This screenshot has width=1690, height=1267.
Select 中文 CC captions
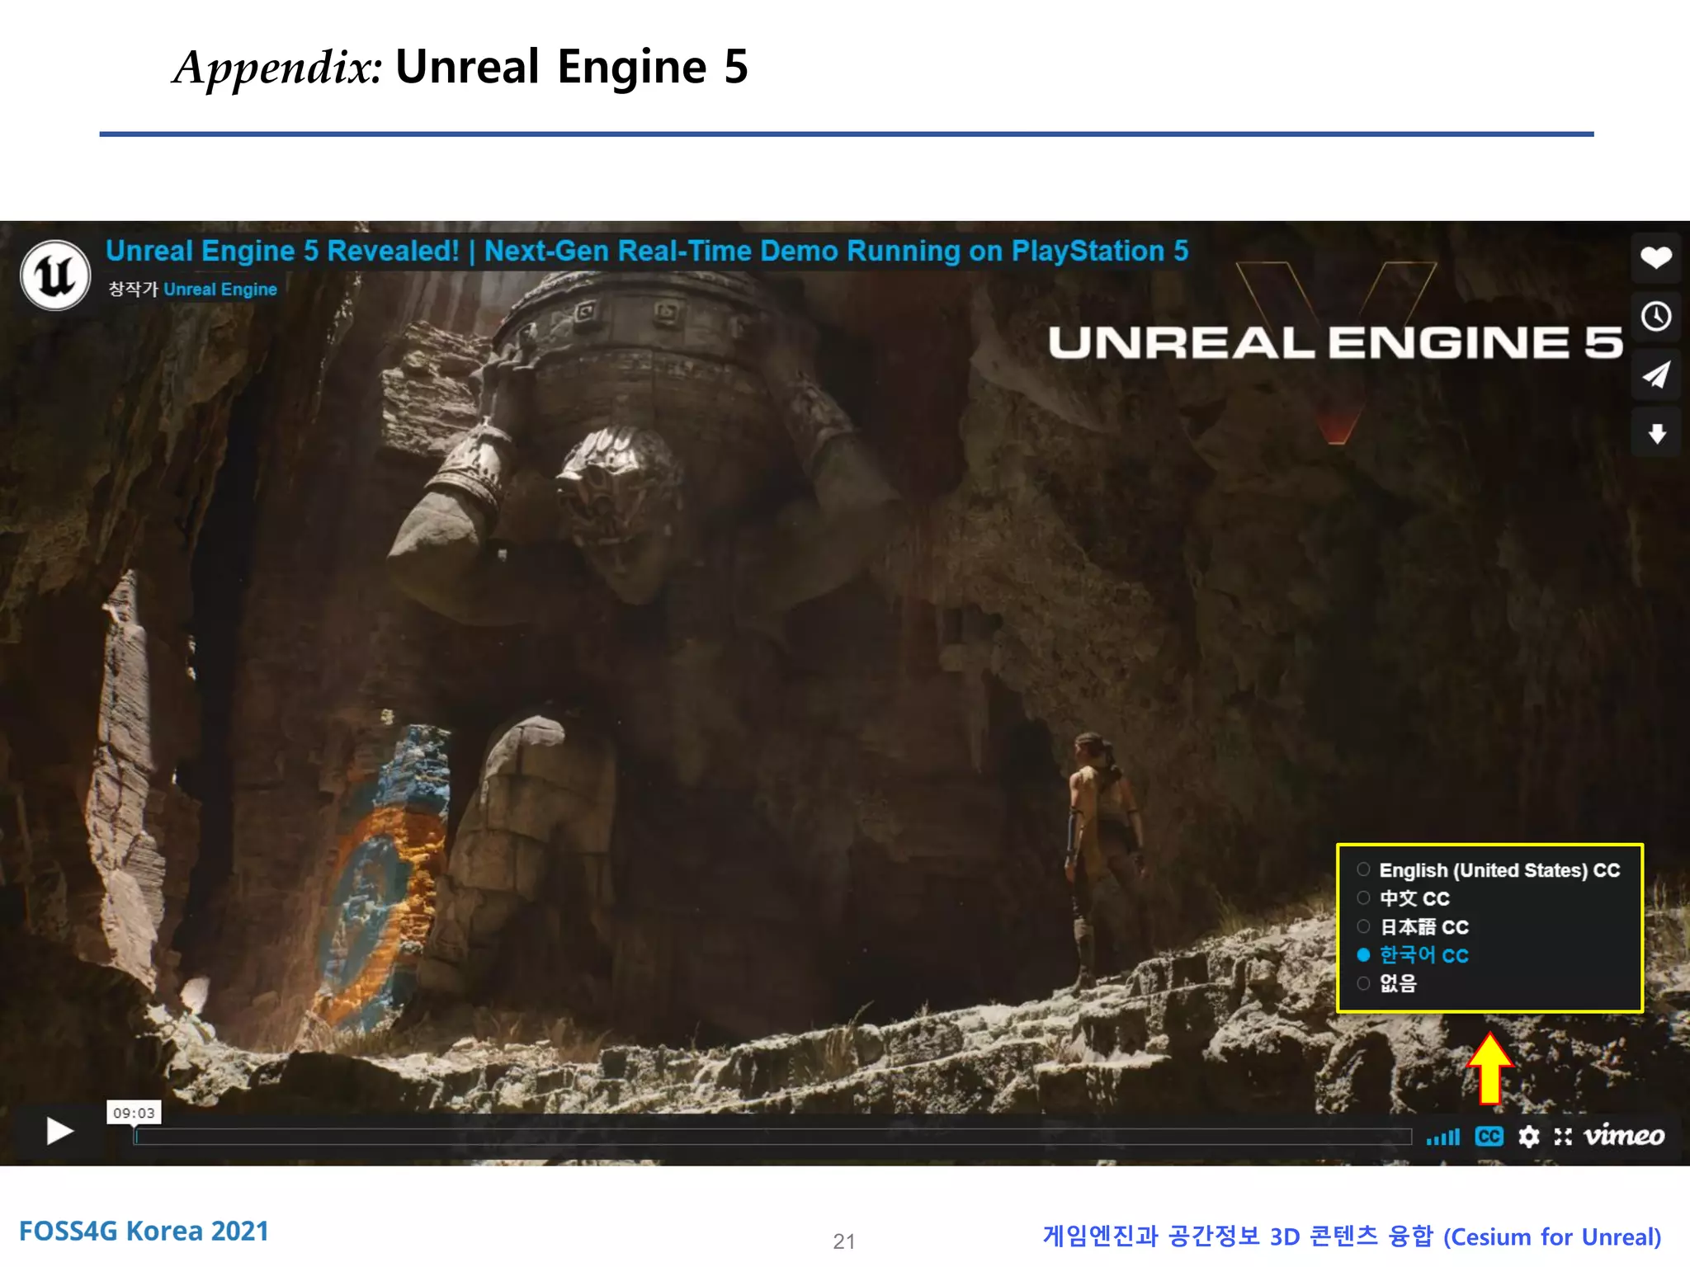click(x=1403, y=898)
